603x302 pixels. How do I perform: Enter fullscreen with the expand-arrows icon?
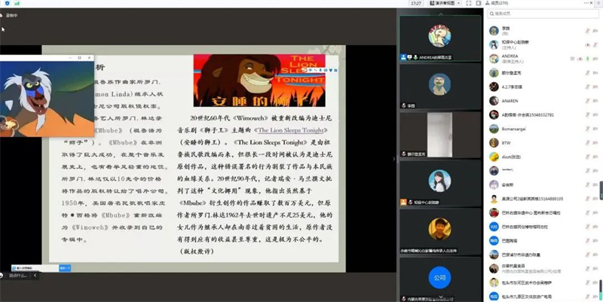(468, 3)
